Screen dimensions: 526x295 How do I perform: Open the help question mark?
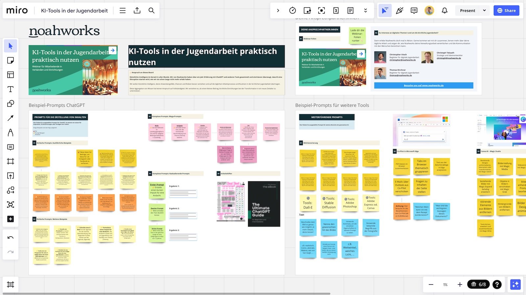coord(497,285)
